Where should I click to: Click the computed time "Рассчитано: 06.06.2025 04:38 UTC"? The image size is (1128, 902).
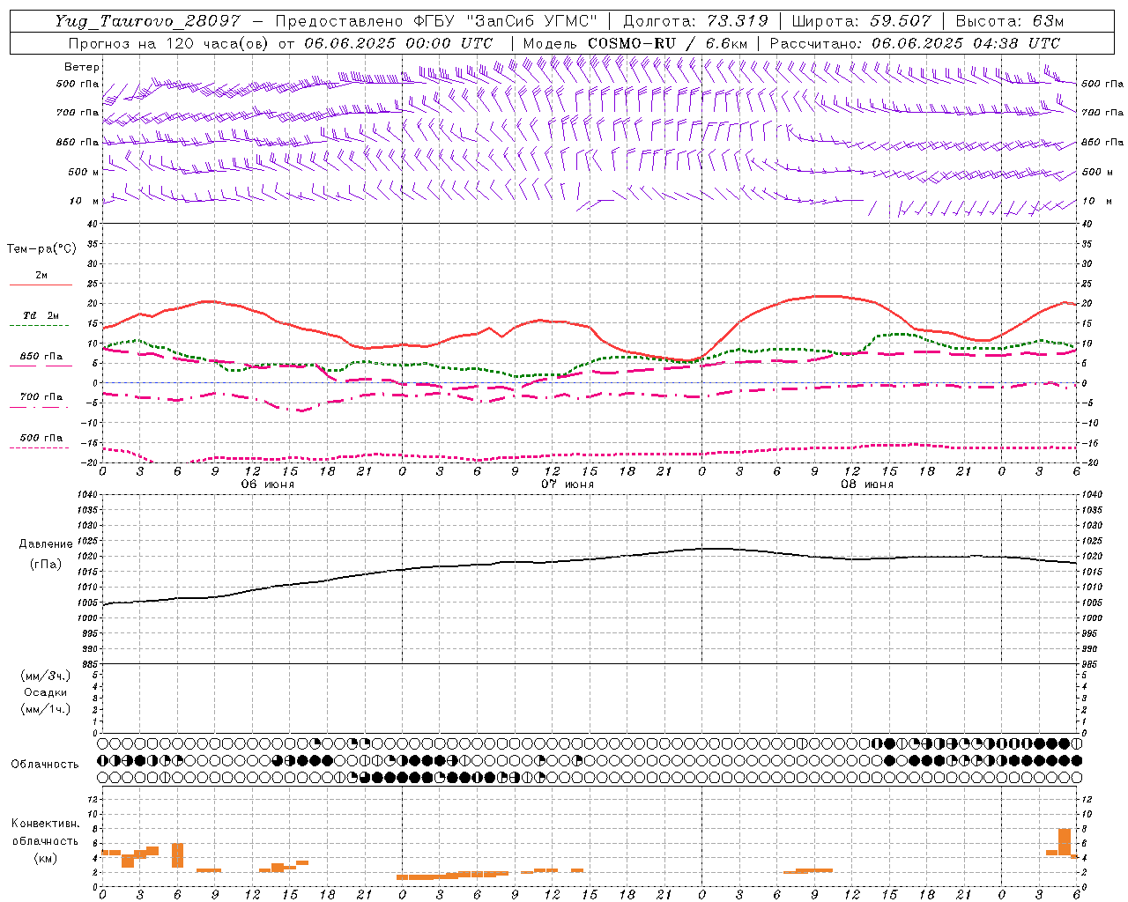(915, 43)
